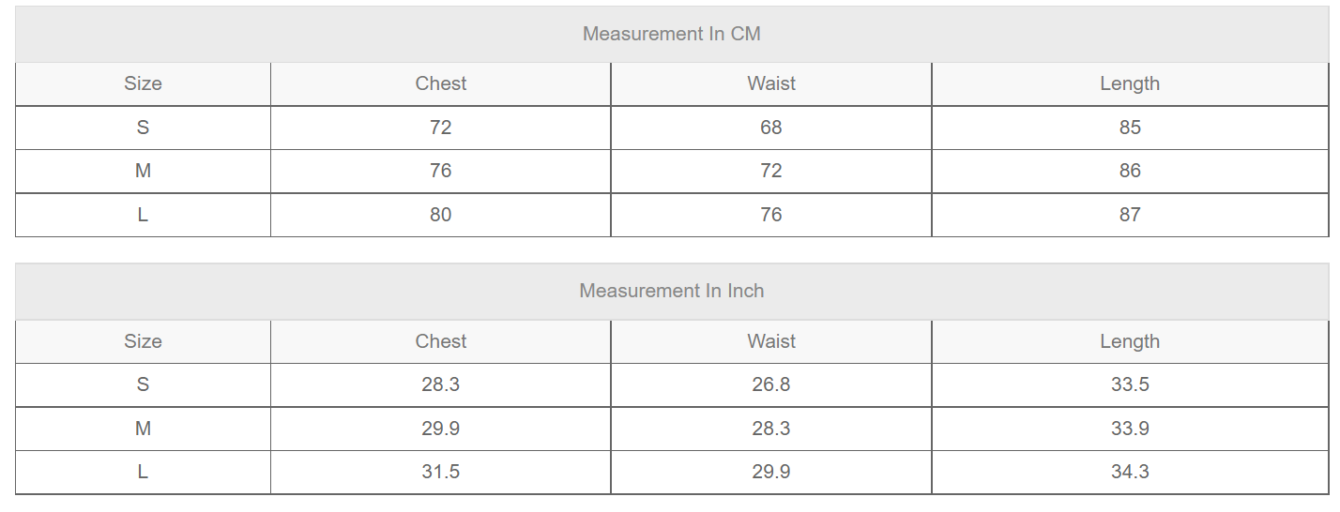Select size S row label in CM table
The height and width of the screenshot is (512, 1340).
click(x=143, y=128)
